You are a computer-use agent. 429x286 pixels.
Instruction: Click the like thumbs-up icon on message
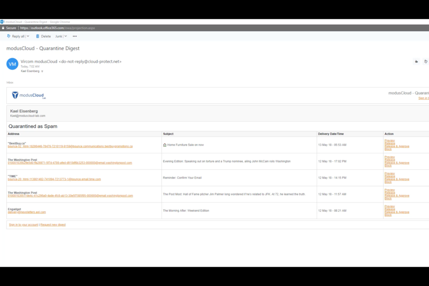tap(417, 61)
